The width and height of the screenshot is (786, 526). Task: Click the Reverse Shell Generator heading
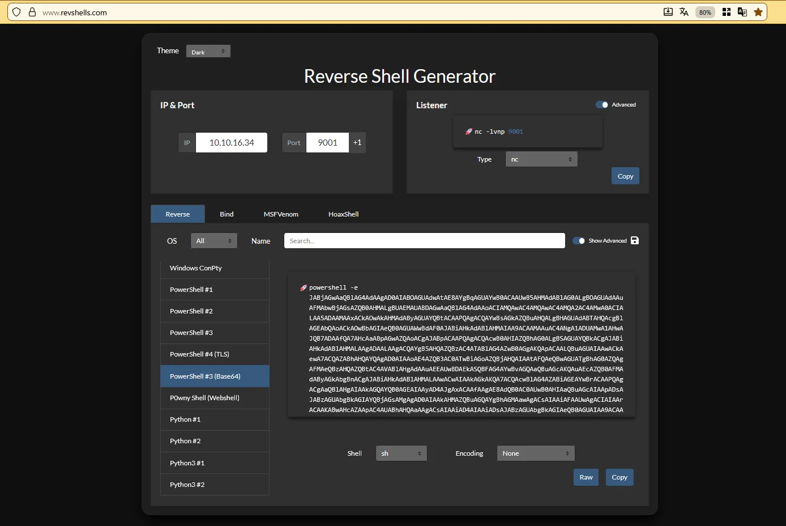400,76
